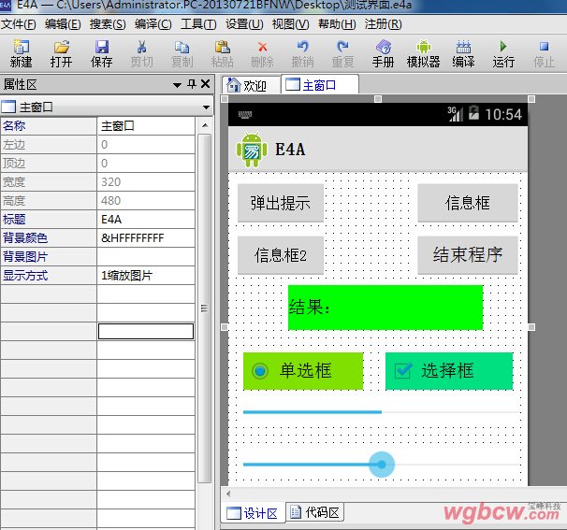The image size is (567, 530).
Task: Click the 顶边 property value cell
Action: pos(146,164)
